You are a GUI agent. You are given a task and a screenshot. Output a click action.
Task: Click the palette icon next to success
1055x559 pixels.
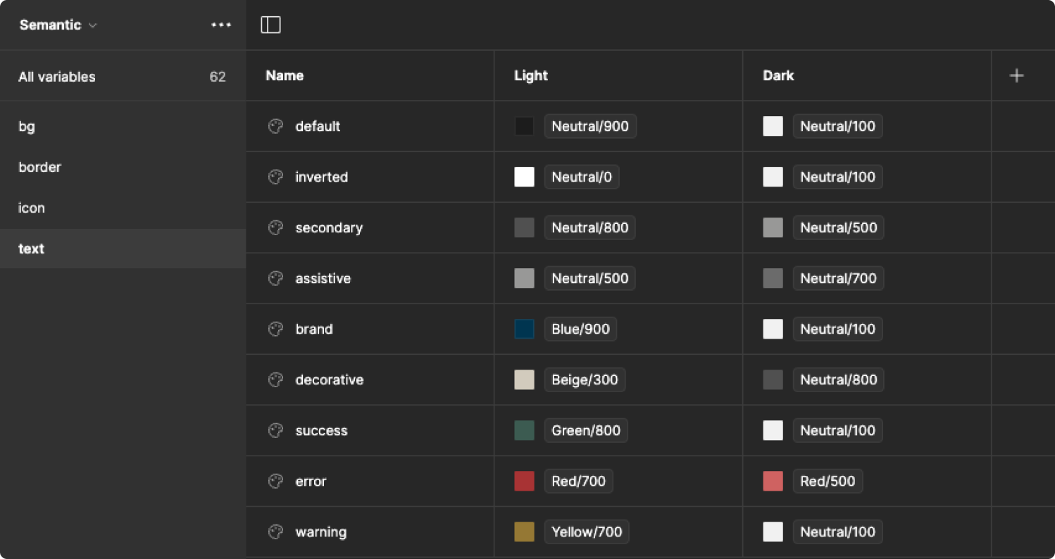coord(275,430)
